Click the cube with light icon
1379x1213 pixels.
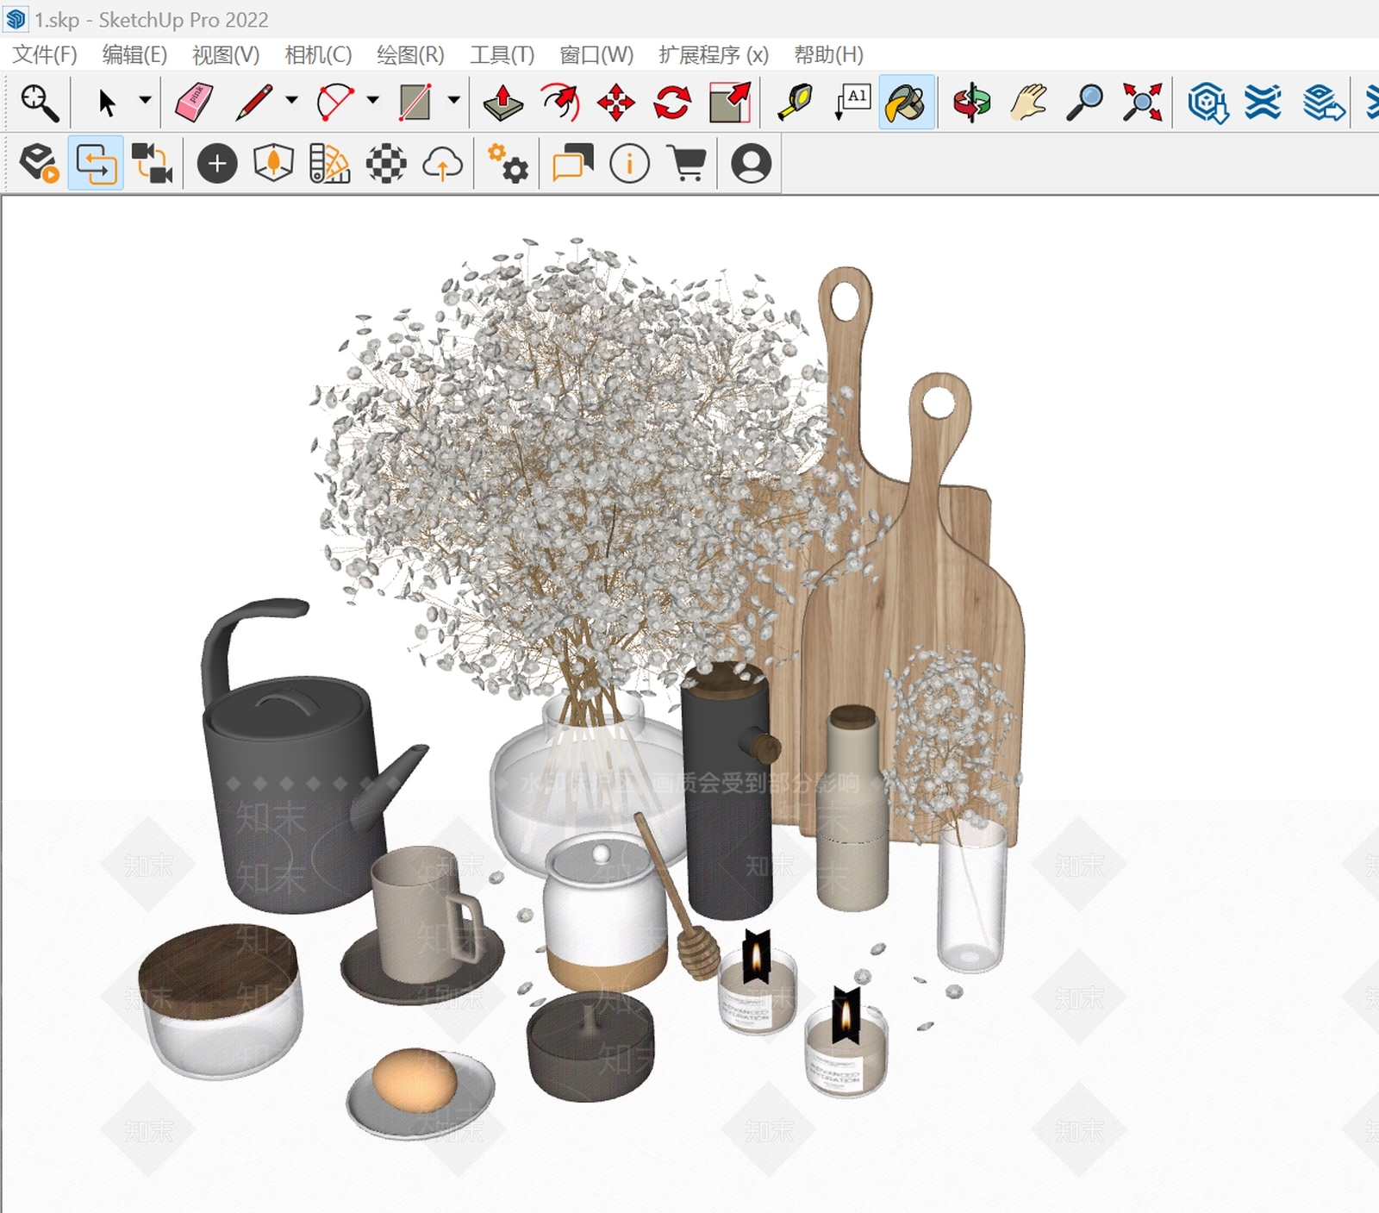tap(274, 163)
